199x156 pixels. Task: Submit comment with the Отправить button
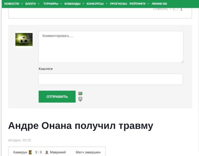click(57, 97)
